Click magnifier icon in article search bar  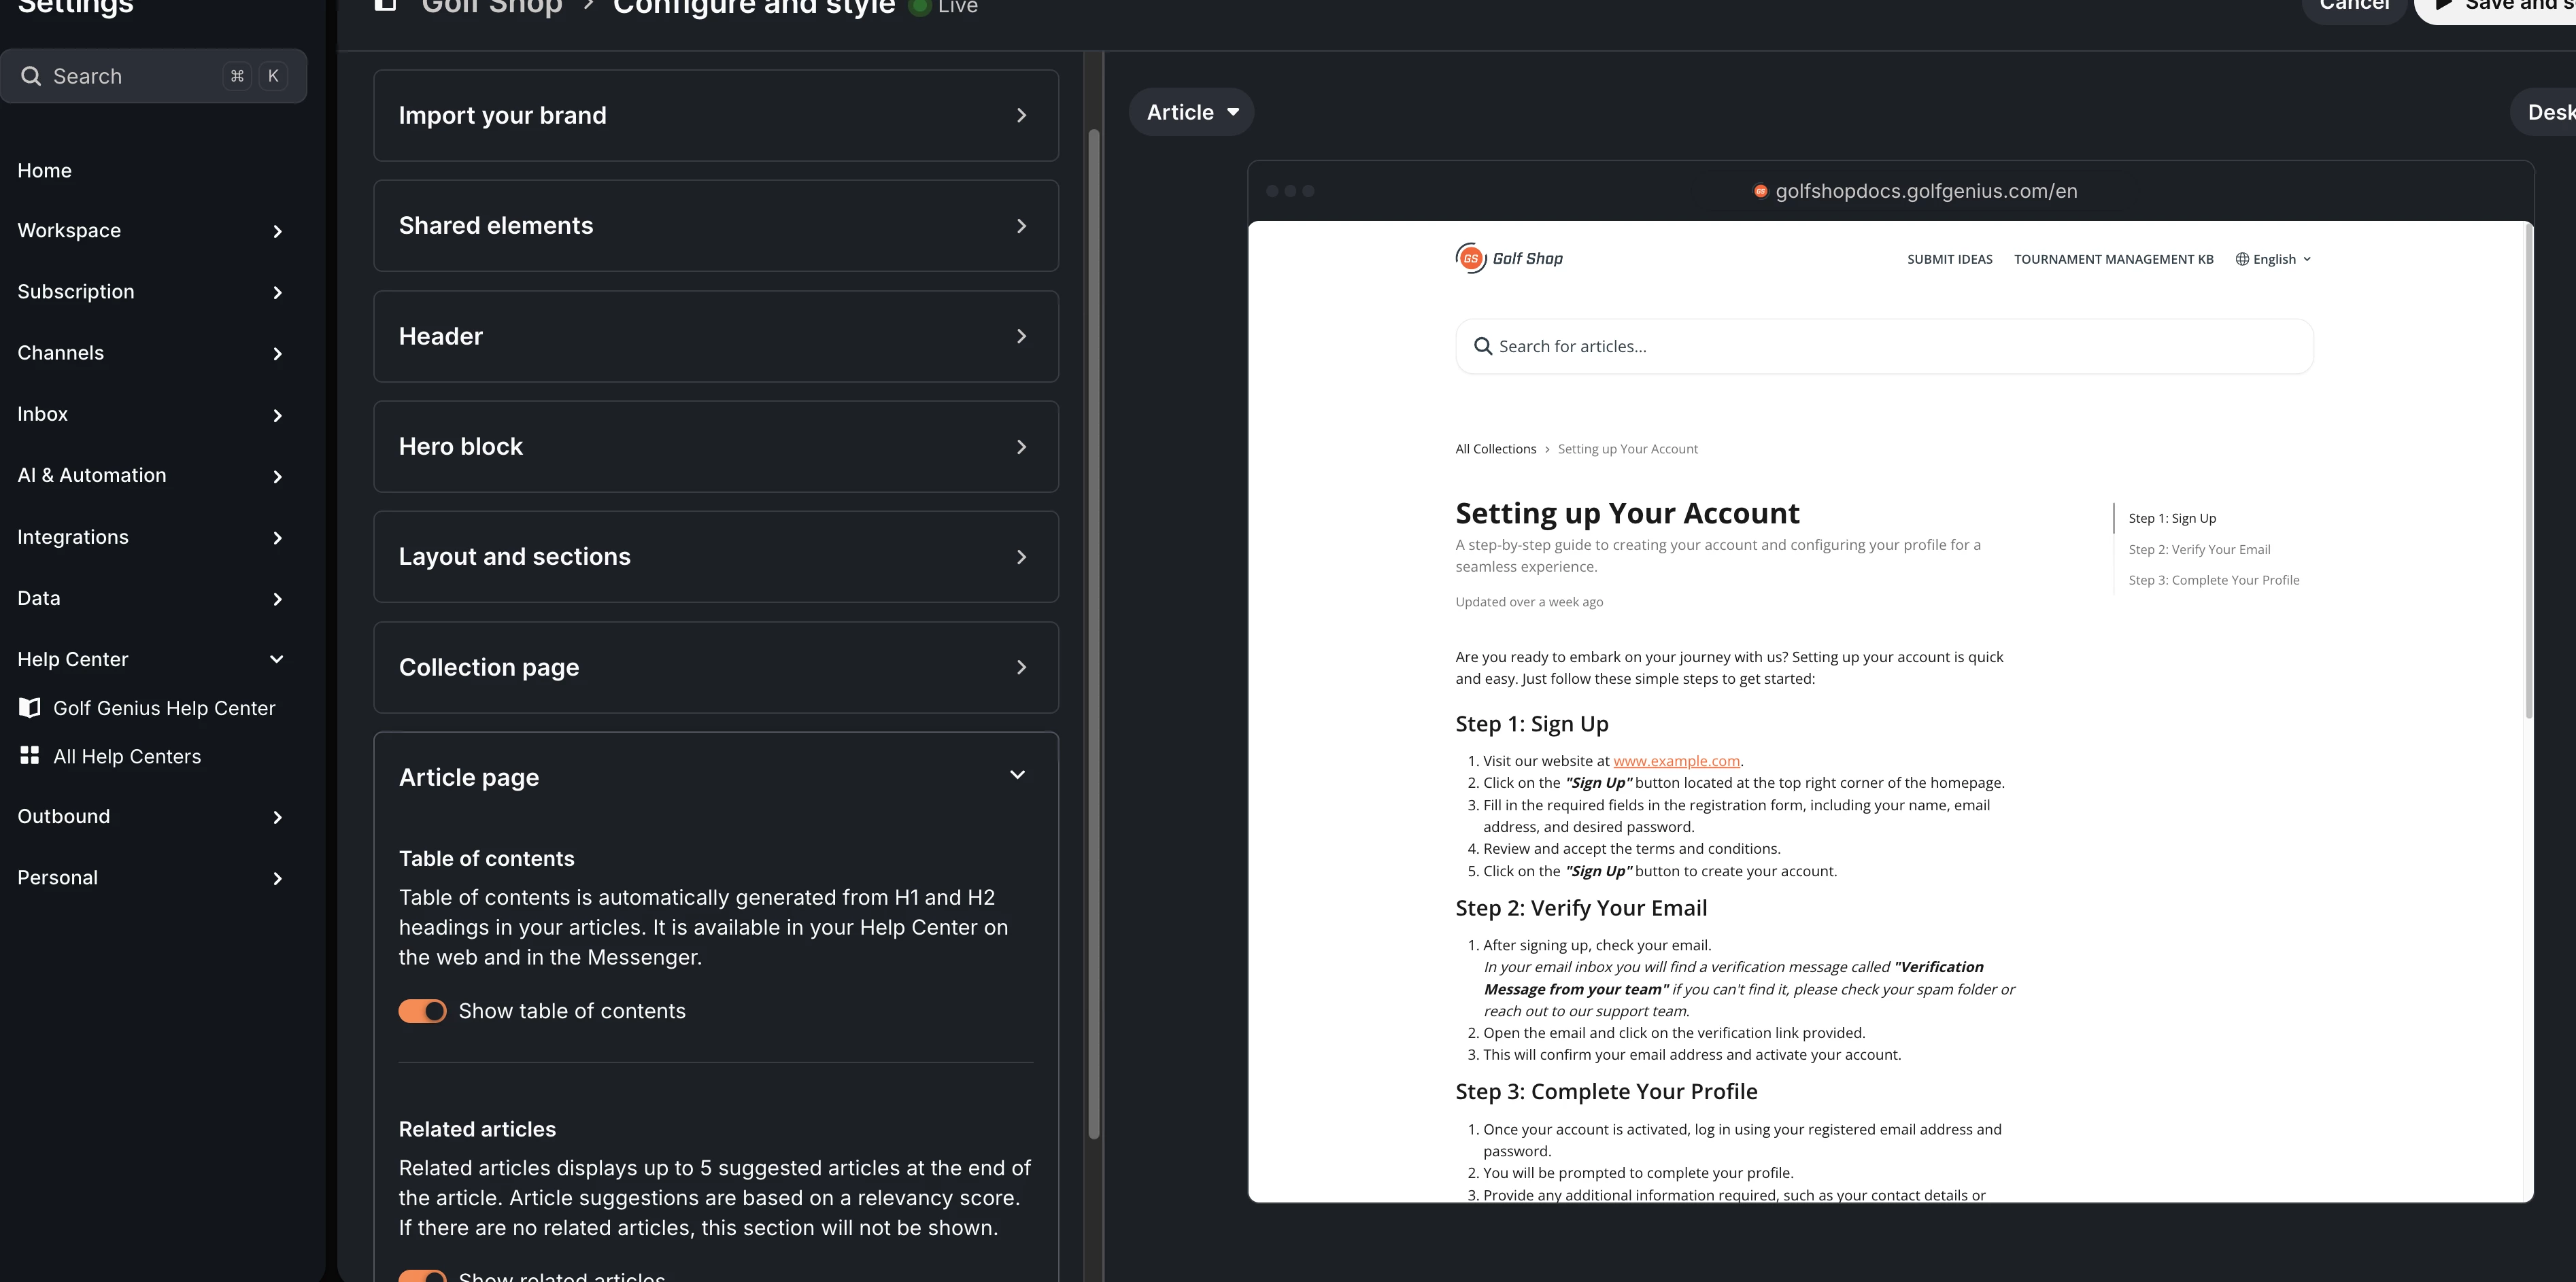tap(1483, 347)
